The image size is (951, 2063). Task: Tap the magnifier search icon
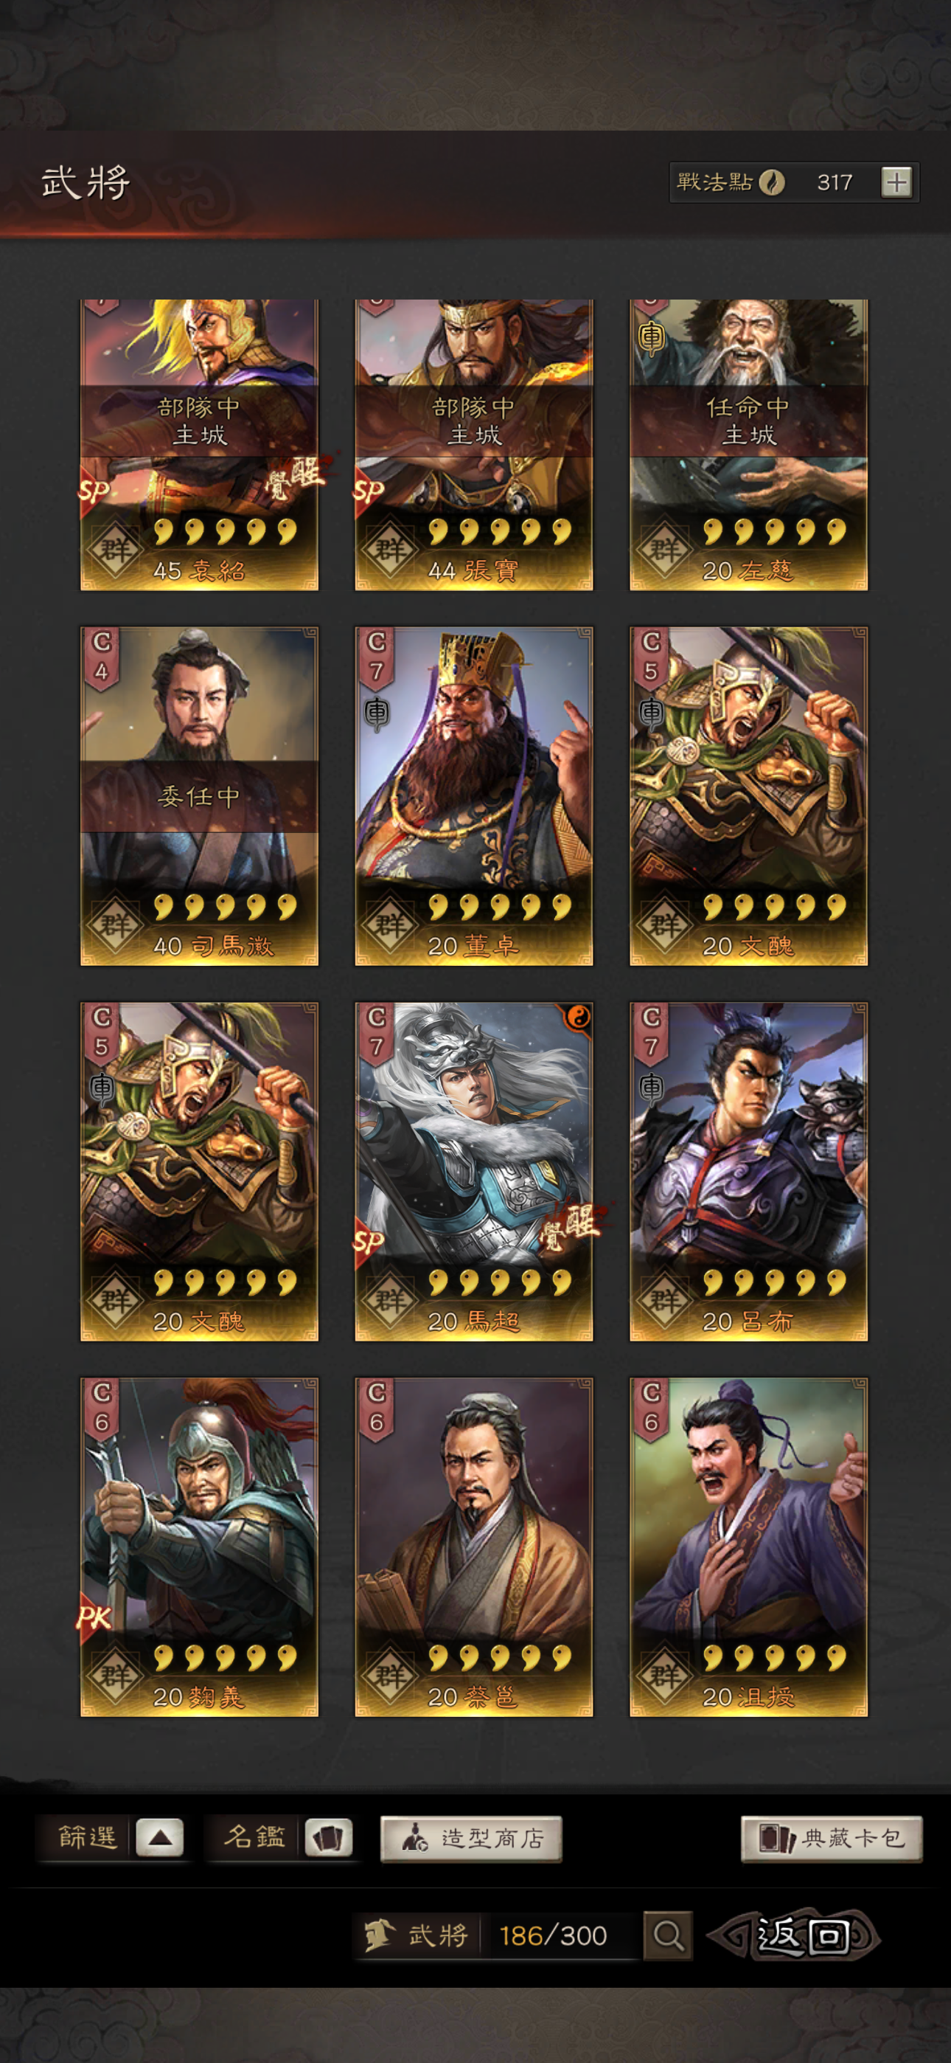tap(668, 1935)
